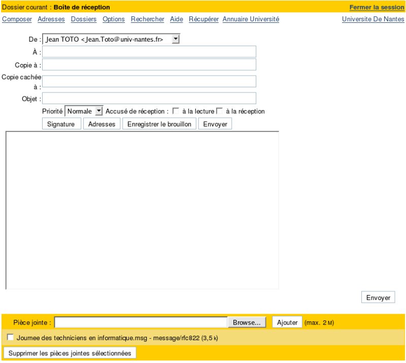The height and width of the screenshot is (363, 406).
Task: Insert signature with the Signature button
Action: [x=61, y=123]
